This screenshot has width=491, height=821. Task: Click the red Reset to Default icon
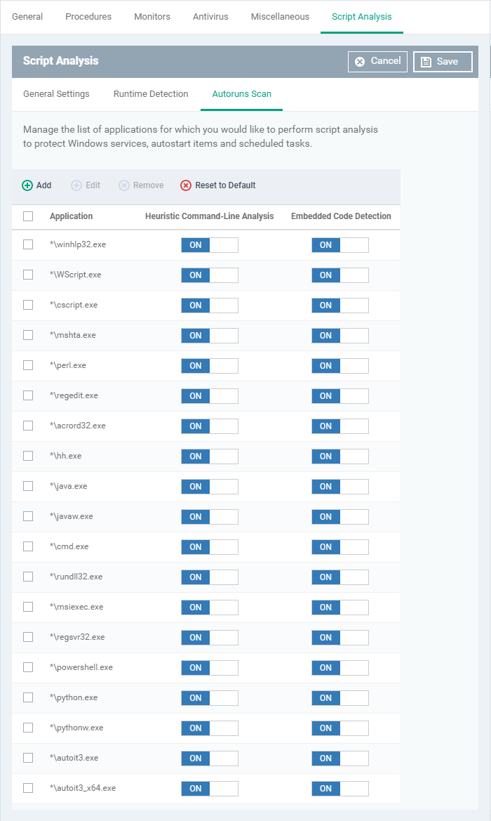point(186,185)
